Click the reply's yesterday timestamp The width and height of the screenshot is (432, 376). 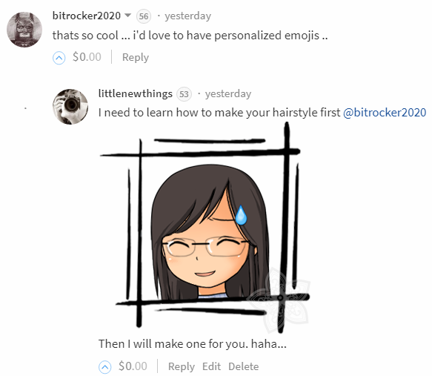click(228, 93)
